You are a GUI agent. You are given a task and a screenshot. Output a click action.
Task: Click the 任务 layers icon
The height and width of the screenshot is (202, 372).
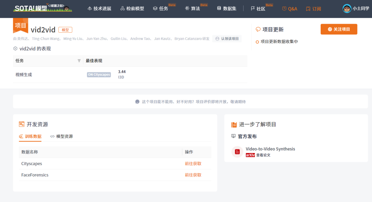pyautogui.click(x=155, y=9)
